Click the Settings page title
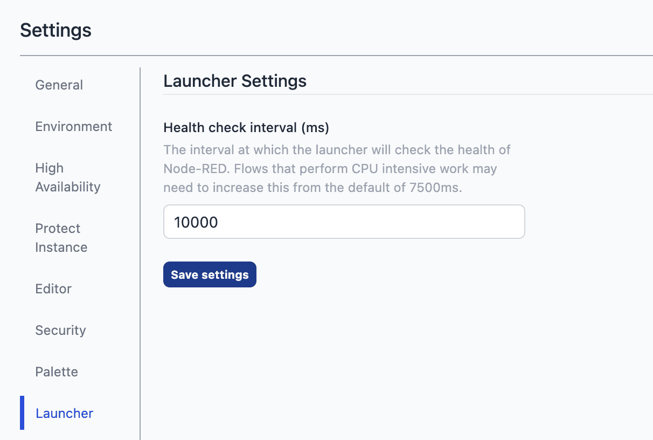The image size is (653, 440). pos(55,31)
